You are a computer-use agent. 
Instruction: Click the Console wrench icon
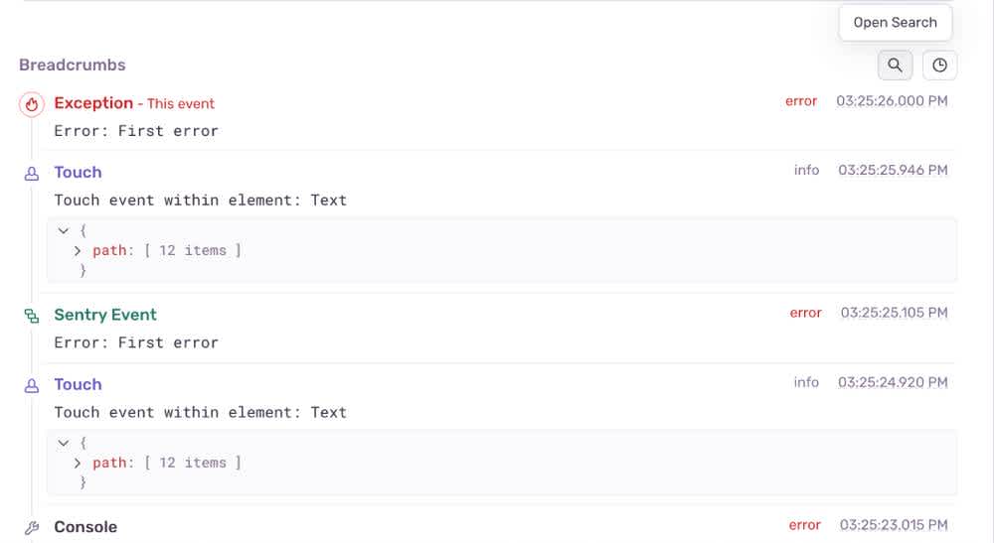coord(32,527)
